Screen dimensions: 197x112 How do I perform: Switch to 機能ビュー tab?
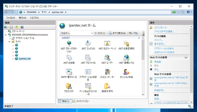(x=65, y=101)
